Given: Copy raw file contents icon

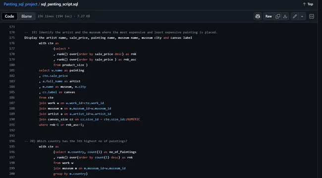Looking at the screenshot, I should click(x=277, y=16).
